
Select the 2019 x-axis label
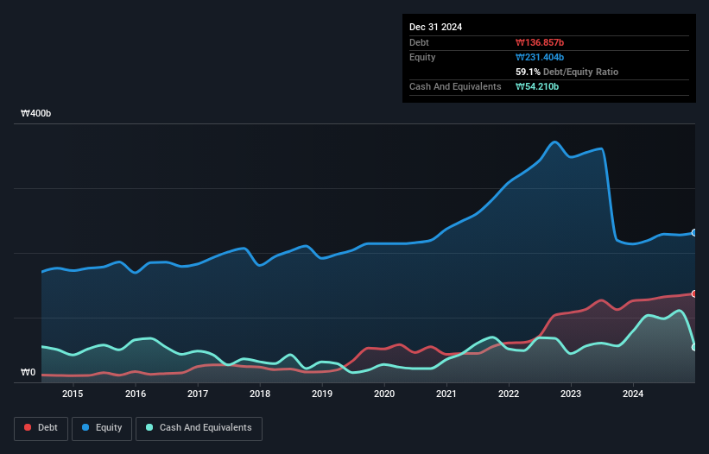pos(322,394)
